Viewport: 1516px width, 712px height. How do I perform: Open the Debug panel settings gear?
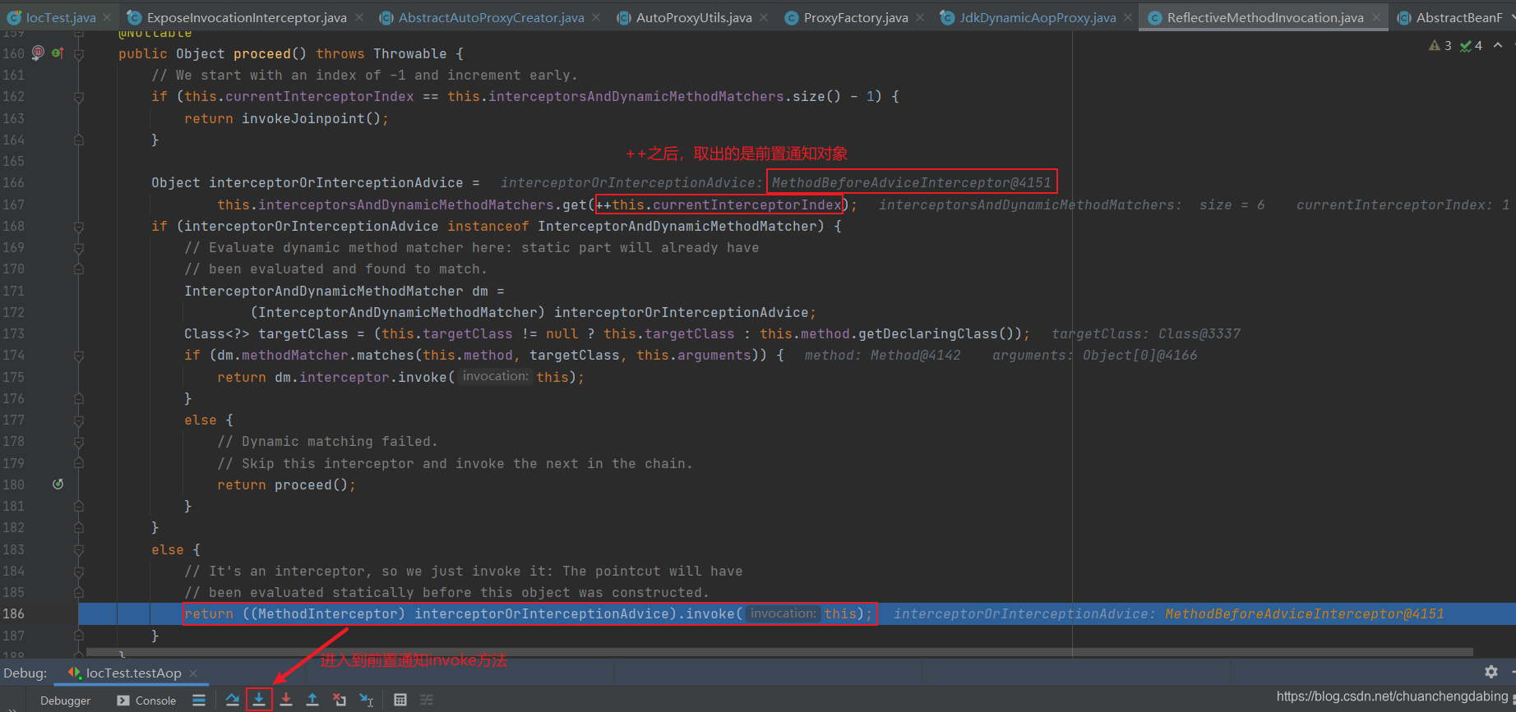pyautogui.click(x=1491, y=672)
